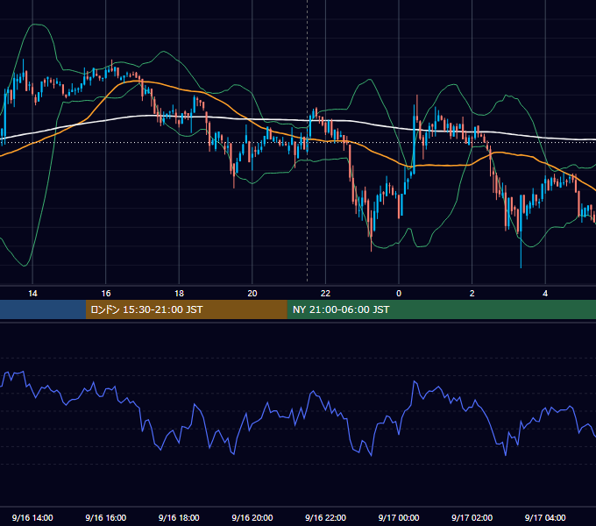596x526 pixels.
Task: Click the NY 21:00-06:00 JST session bar
Action: pyautogui.click(x=441, y=309)
